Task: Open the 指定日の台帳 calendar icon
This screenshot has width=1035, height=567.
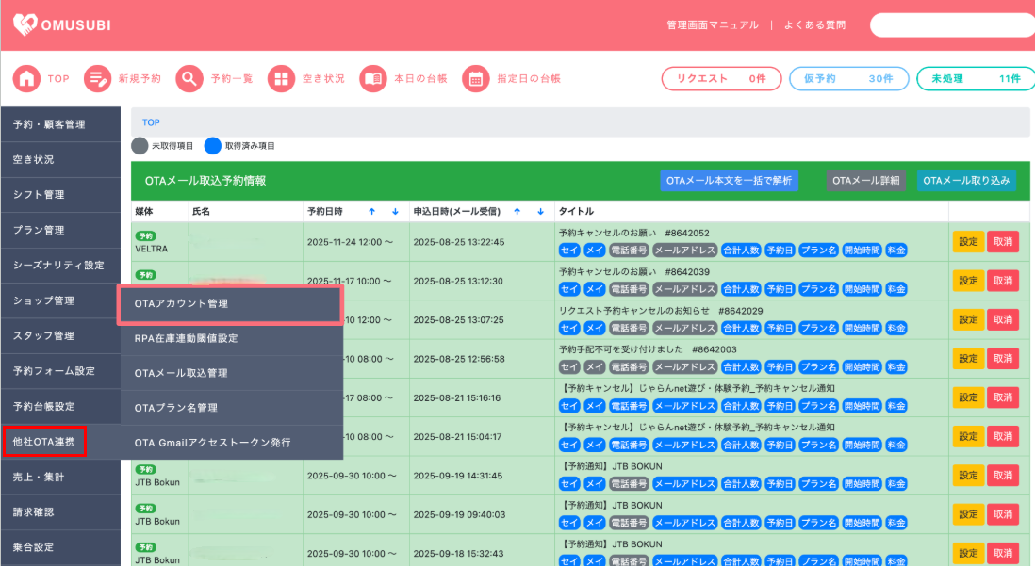Action: point(476,78)
